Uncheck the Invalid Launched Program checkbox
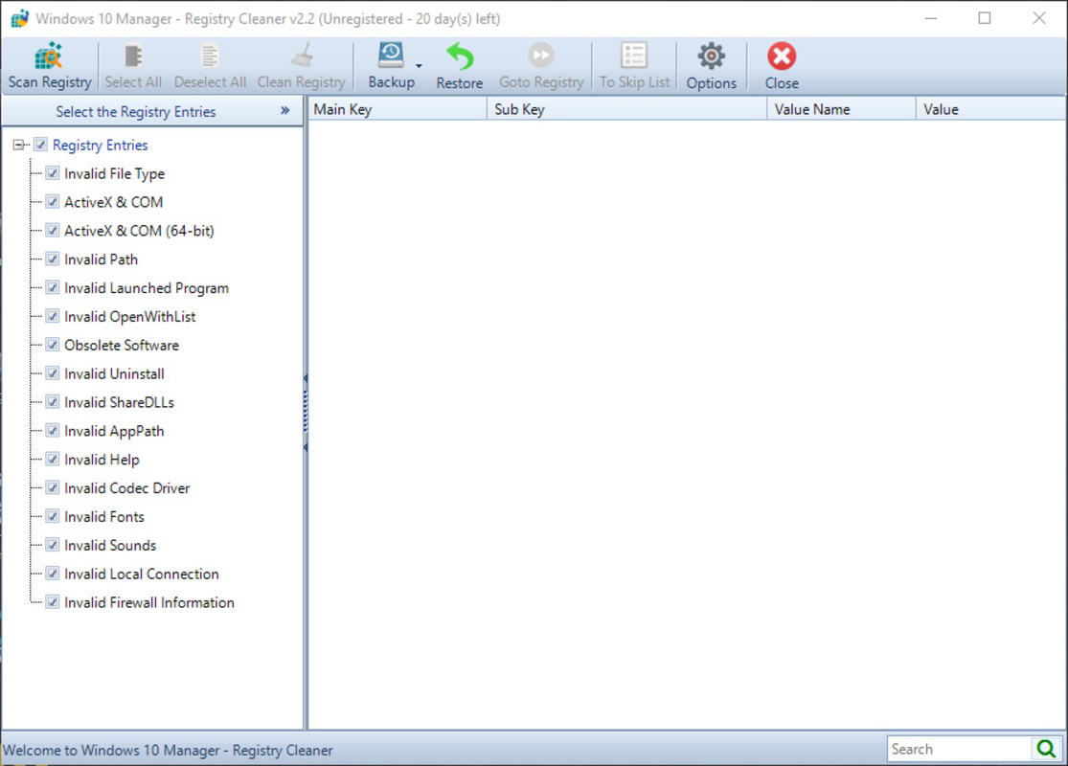This screenshot has width=1068, height=766. [x=53, y=287]
